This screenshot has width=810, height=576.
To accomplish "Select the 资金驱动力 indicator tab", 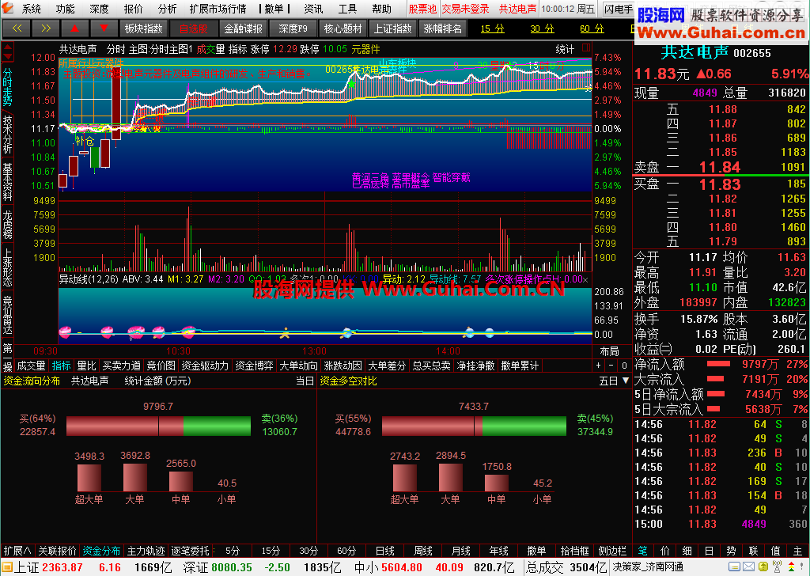I will [x=205, y=366].
